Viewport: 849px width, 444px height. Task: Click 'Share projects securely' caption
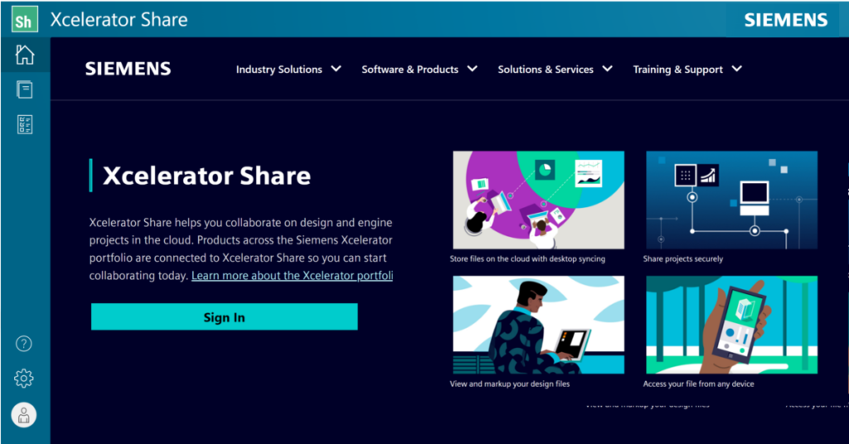point(683,258)
